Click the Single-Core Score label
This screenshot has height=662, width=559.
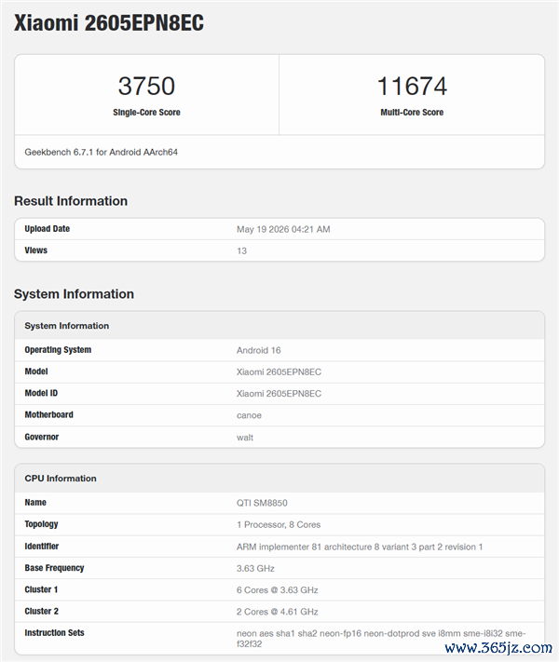tap(146, 113)
